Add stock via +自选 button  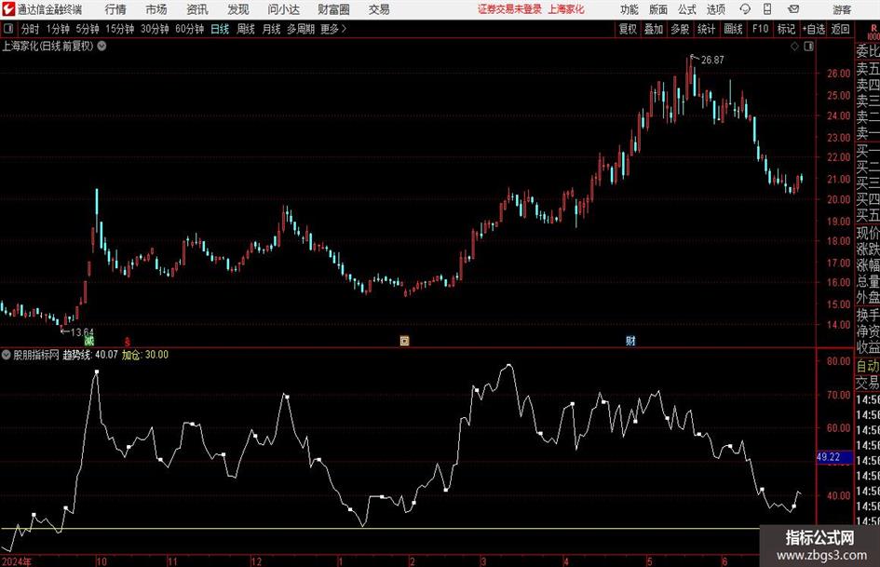point(813,29)
